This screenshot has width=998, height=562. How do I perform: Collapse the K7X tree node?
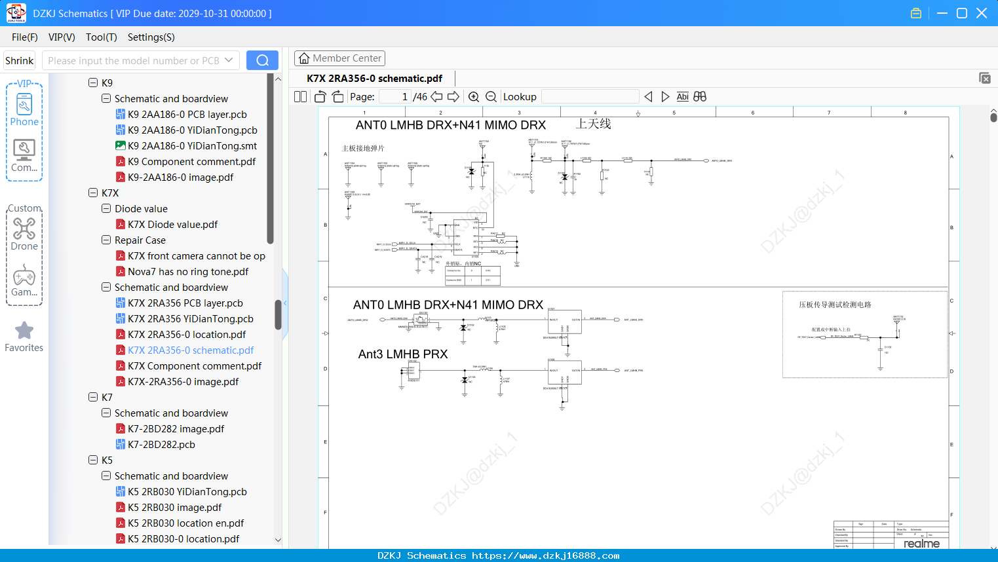[x=93, y=193]
